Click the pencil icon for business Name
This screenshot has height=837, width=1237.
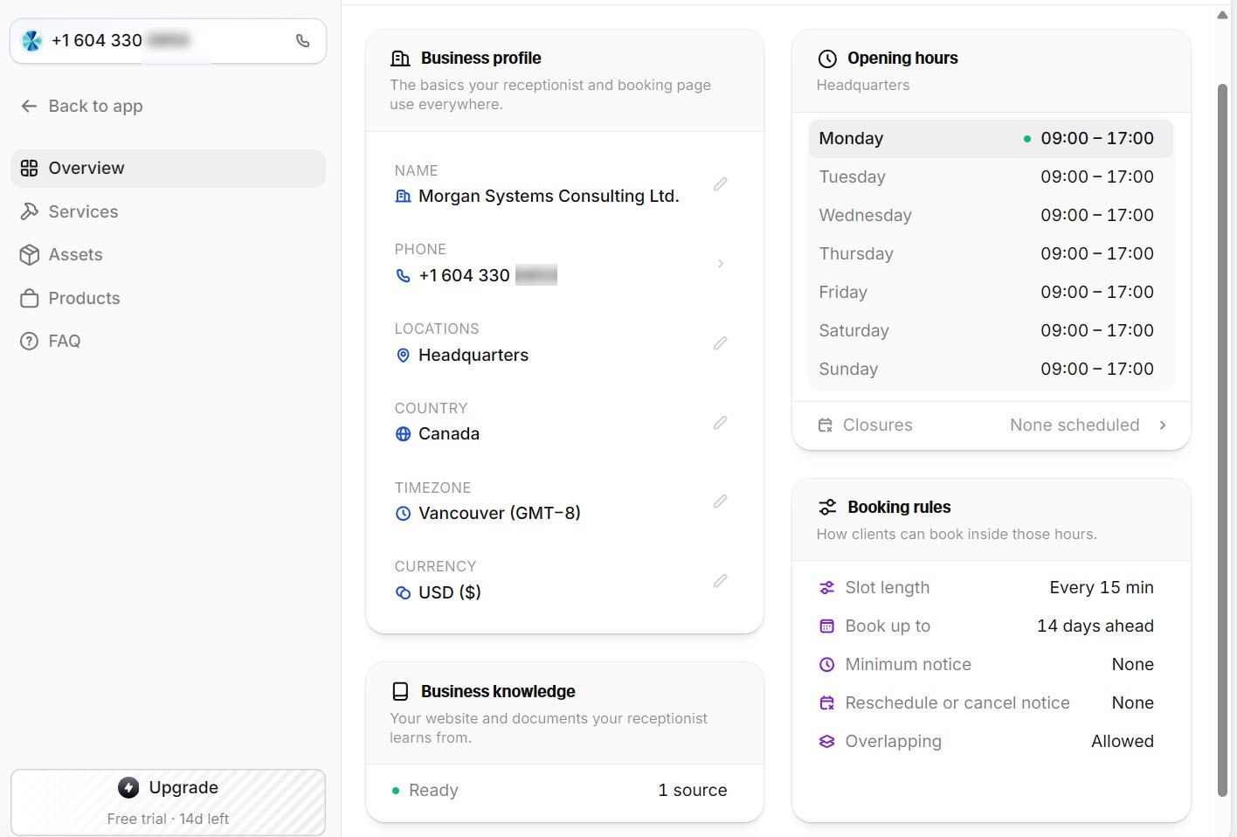click(x=720, y=184)
